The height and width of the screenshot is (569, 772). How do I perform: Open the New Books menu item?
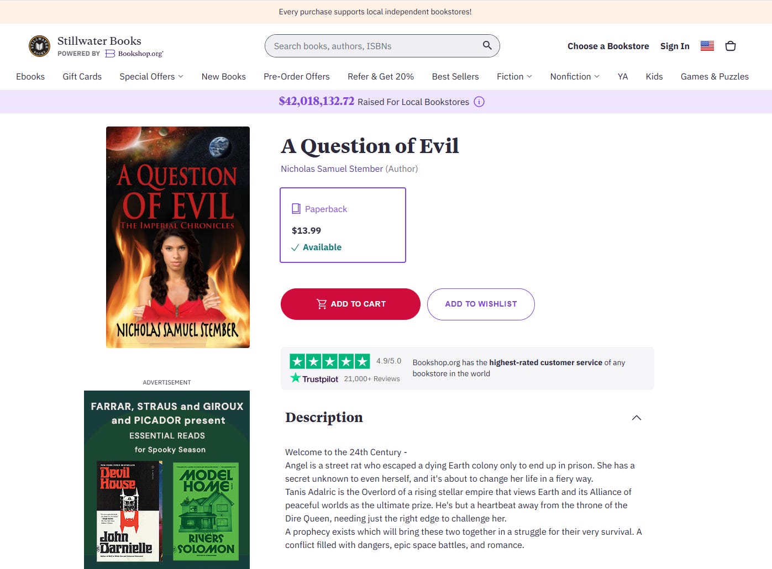coord(223,76)
